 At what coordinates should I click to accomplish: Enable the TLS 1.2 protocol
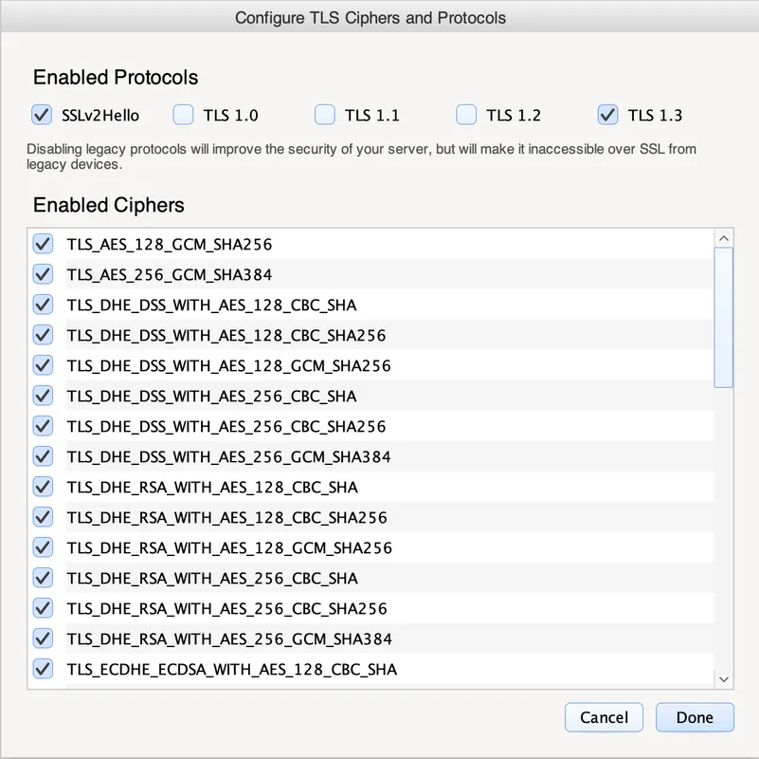point(466,114)
